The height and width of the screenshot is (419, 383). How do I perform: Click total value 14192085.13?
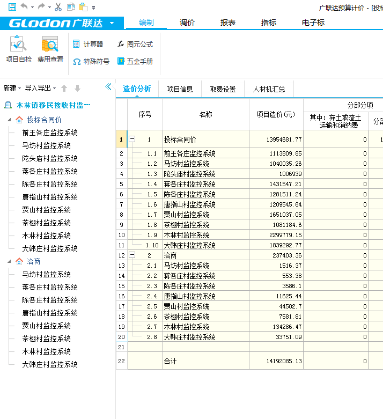276,361
